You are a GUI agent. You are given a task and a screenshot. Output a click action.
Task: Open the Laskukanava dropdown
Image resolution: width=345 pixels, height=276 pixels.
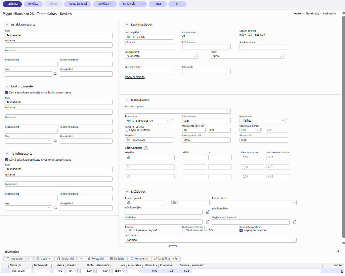161,56
